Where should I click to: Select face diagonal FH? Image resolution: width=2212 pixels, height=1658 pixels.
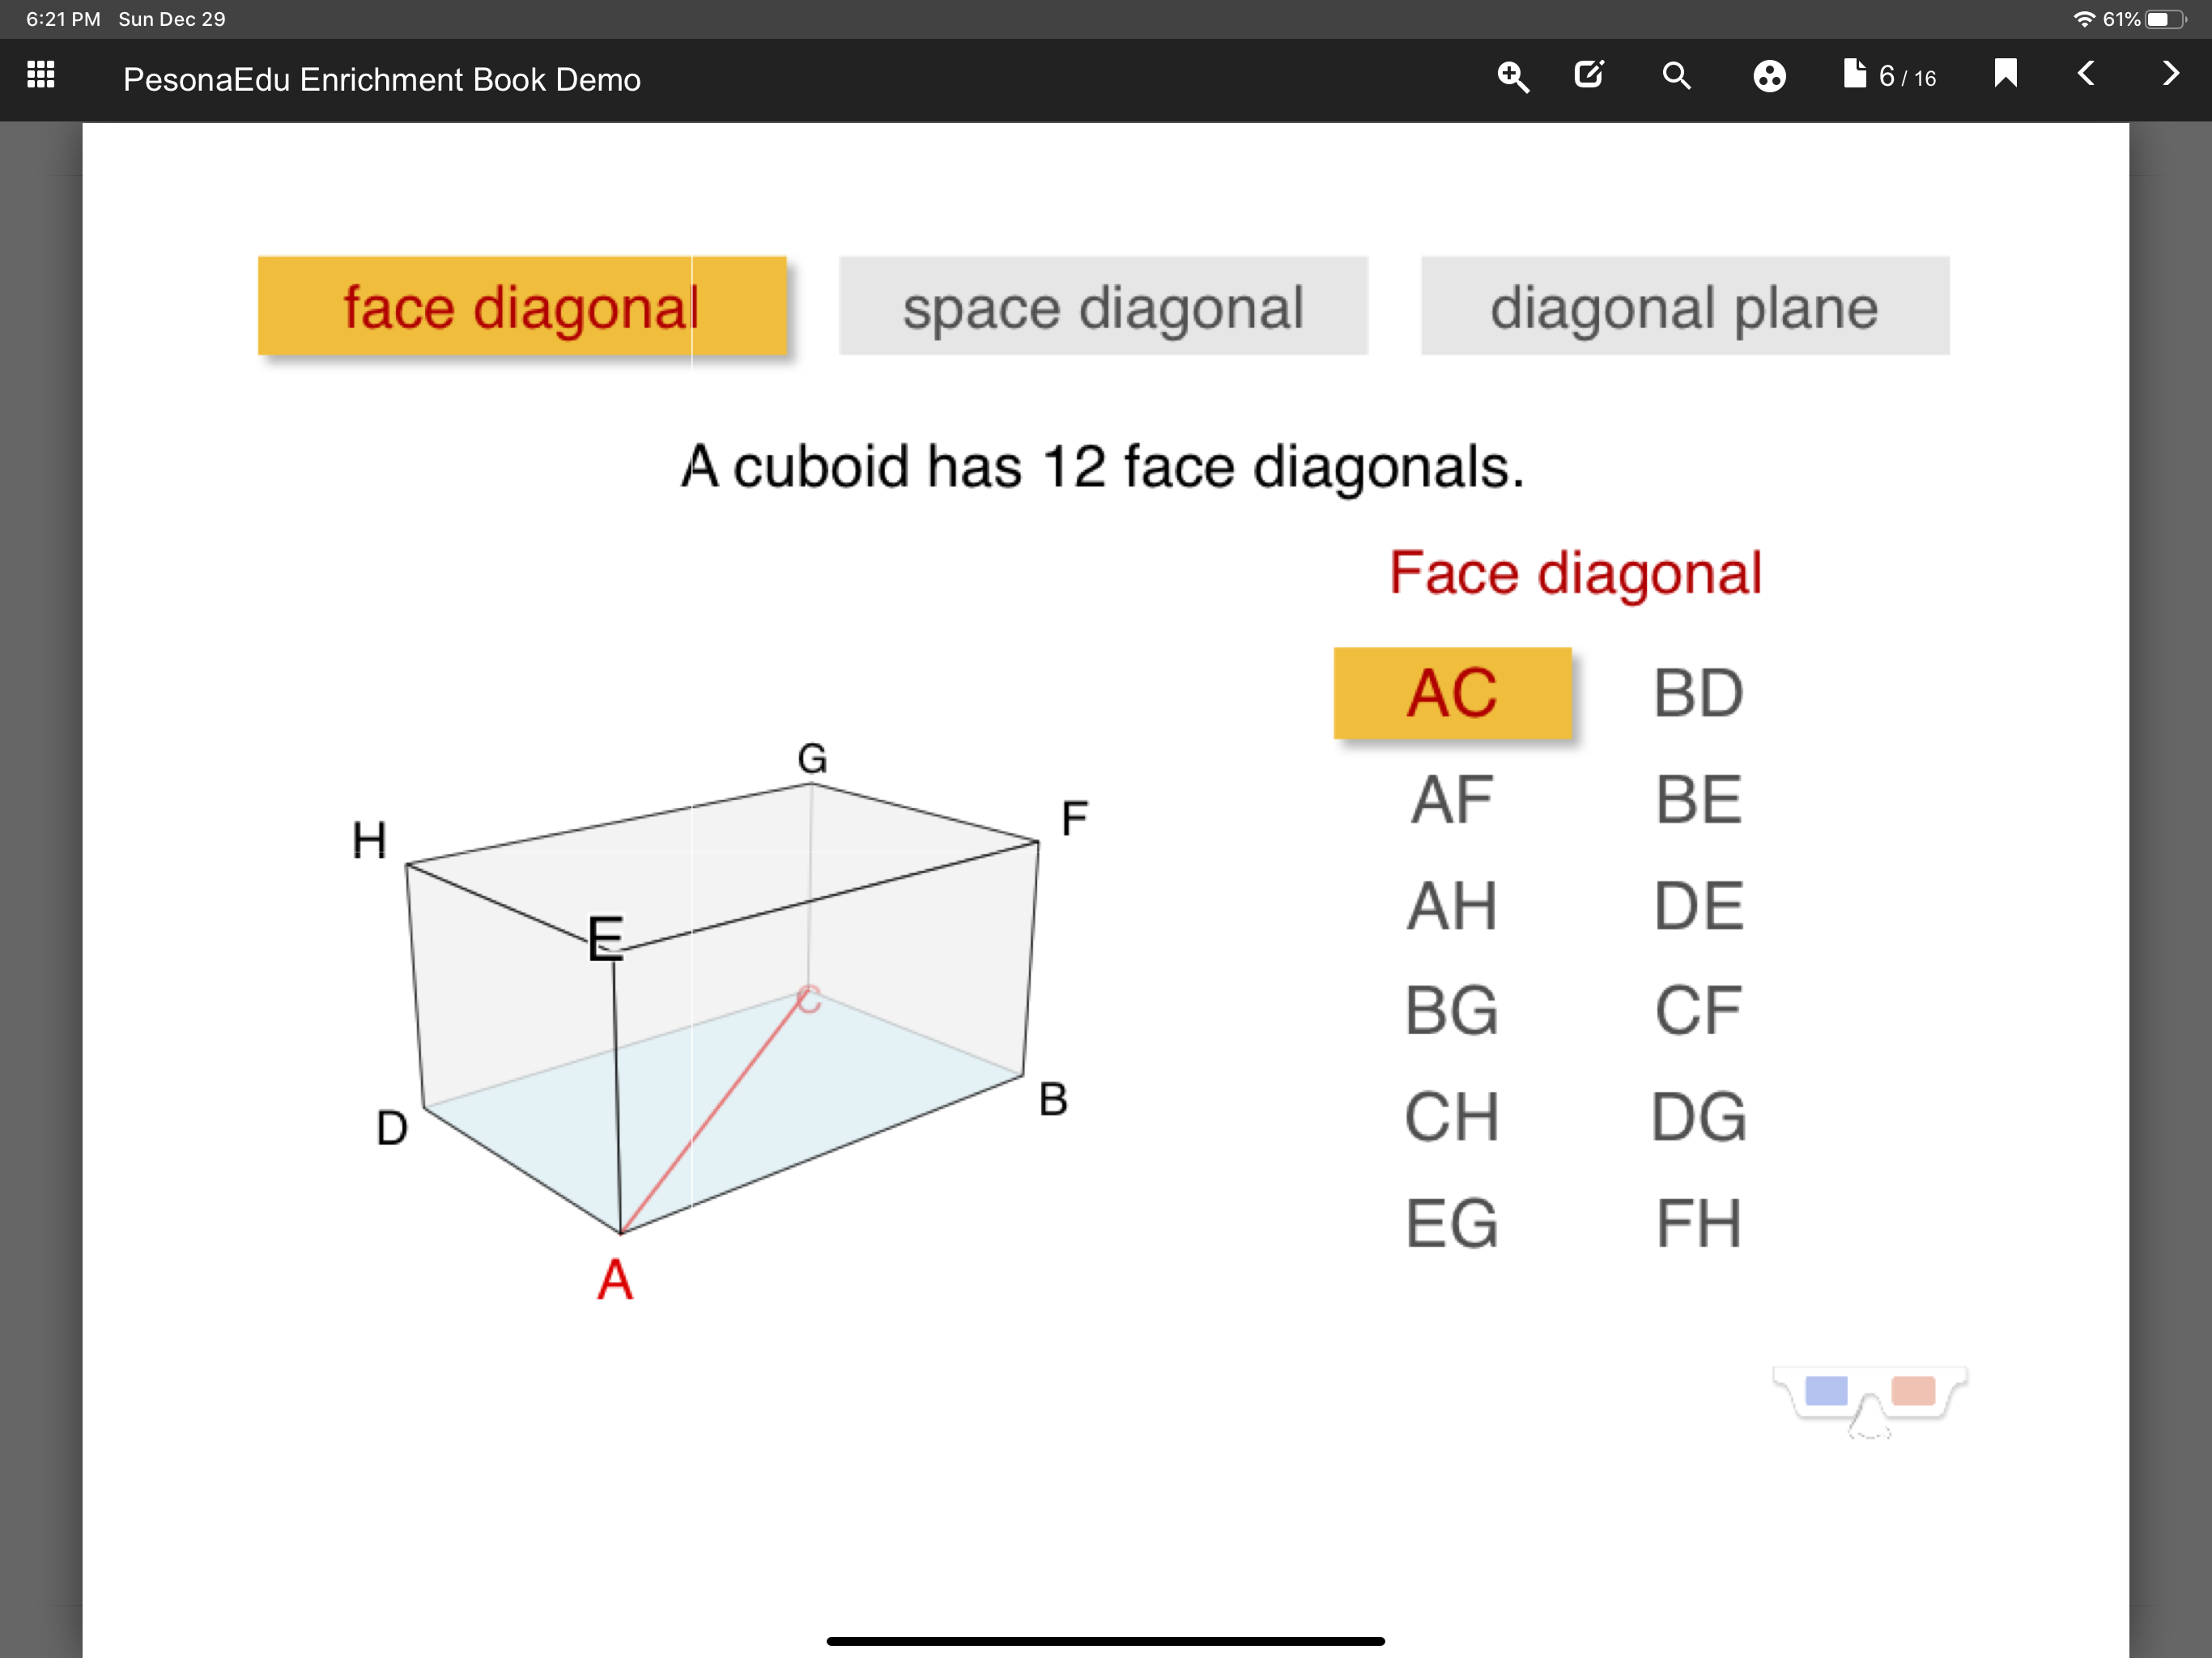click(x=1698, y=1224)
